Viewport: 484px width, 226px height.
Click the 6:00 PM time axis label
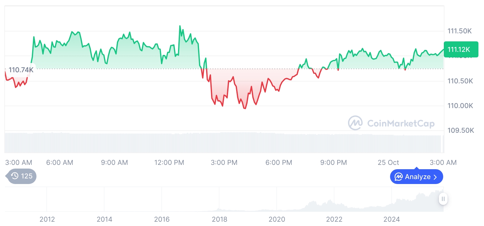coord(279,162)
